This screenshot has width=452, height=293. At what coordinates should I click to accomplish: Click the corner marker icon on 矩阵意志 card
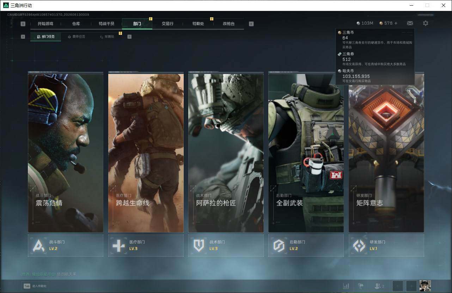point(353,188)
